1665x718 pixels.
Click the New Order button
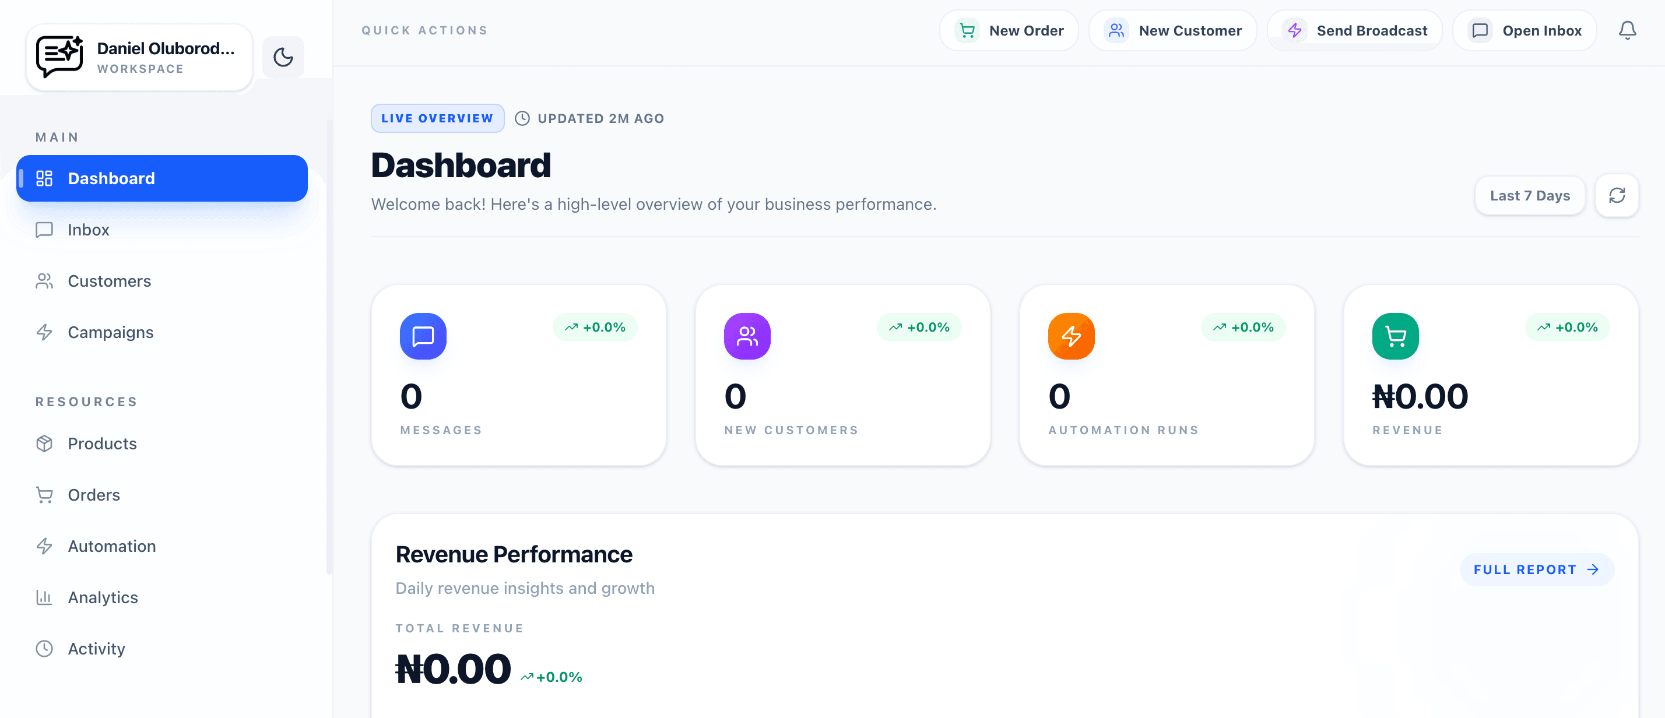[1009, 30]
